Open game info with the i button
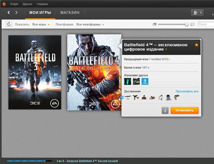Viewport: 214px width, 164px height. tap(165, 110)
